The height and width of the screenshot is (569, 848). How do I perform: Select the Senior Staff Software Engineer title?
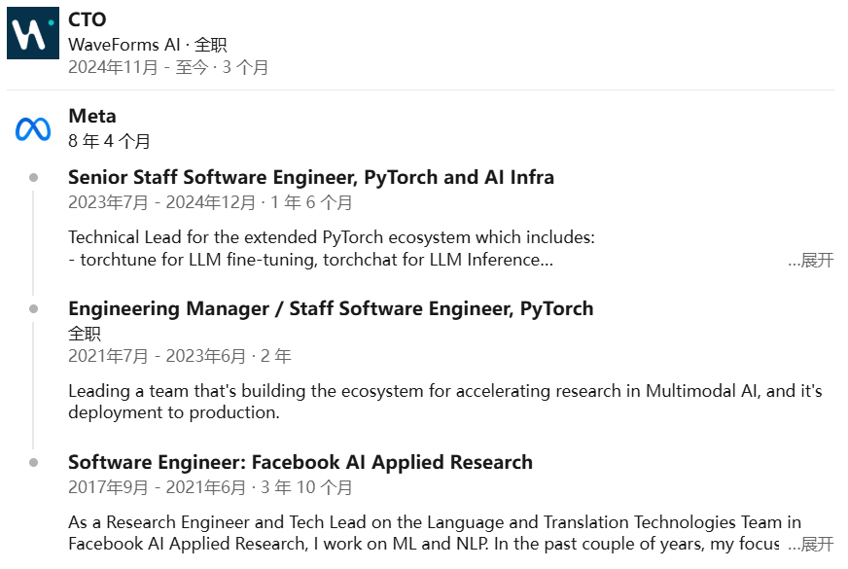pos(311,178)
